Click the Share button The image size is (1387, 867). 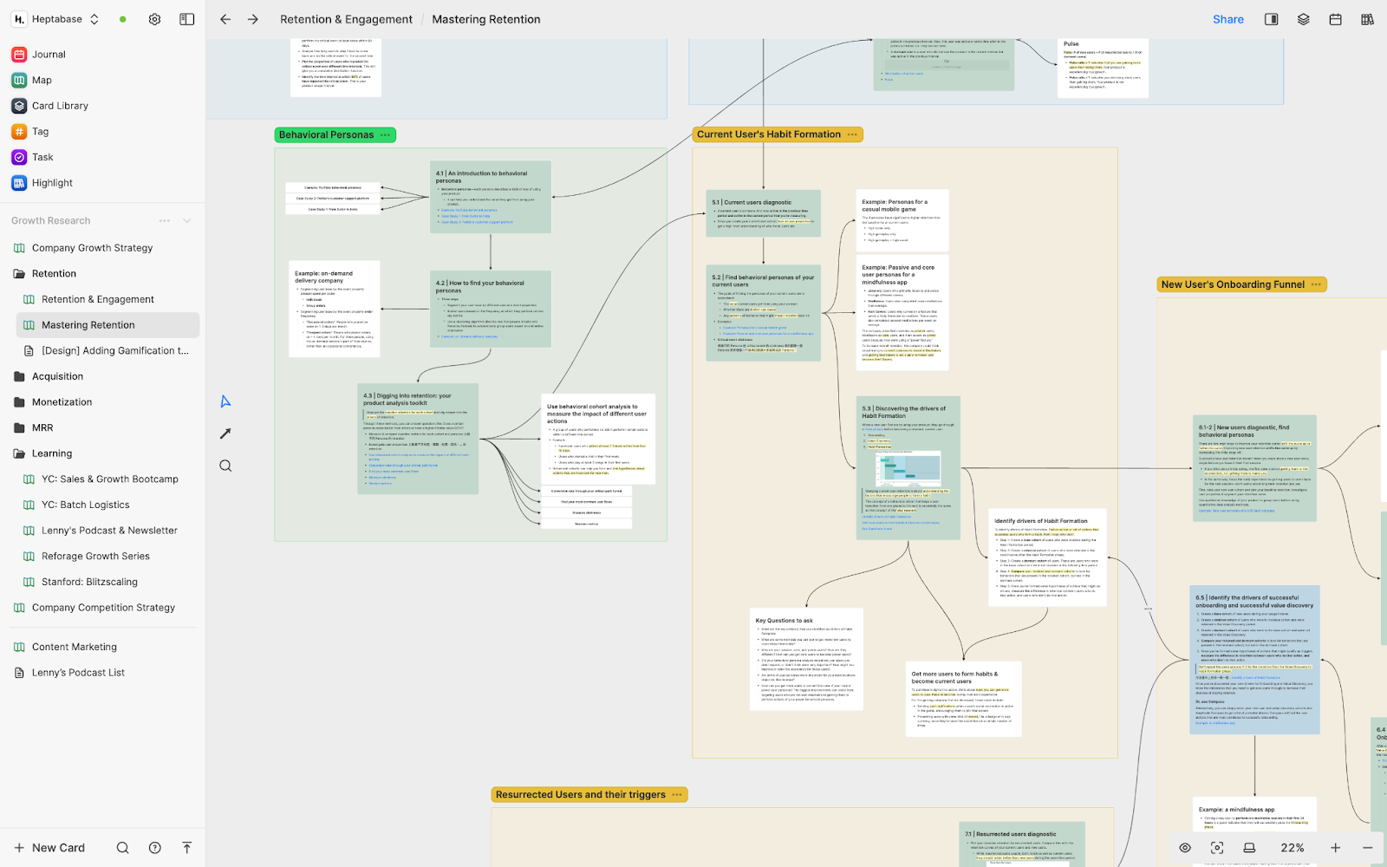(x=1227, y=19)
